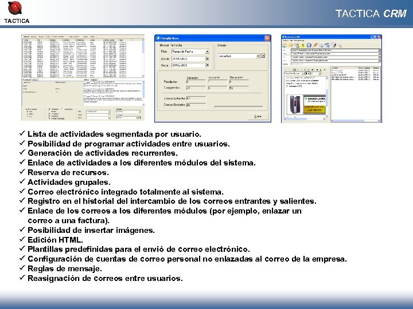The width and height of the screenshot is (413, 309).
Task: Click the TACTICA red globe logo
Action: tap(15, 7)
